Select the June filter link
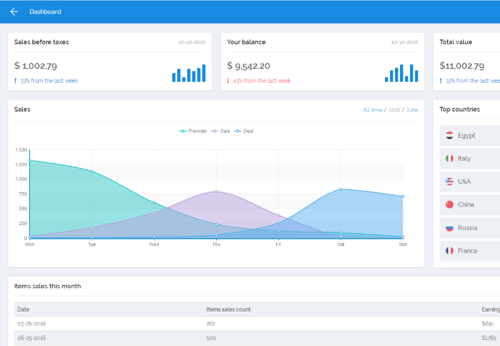This screenshot has height=346, width=500. pyautogui.click(x=412, y=110)
